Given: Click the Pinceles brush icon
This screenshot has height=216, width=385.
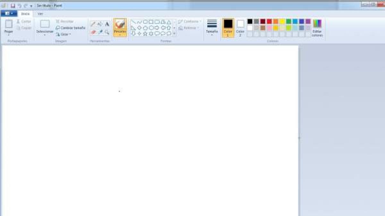Looking at the screenshot, I should point(120,24).
